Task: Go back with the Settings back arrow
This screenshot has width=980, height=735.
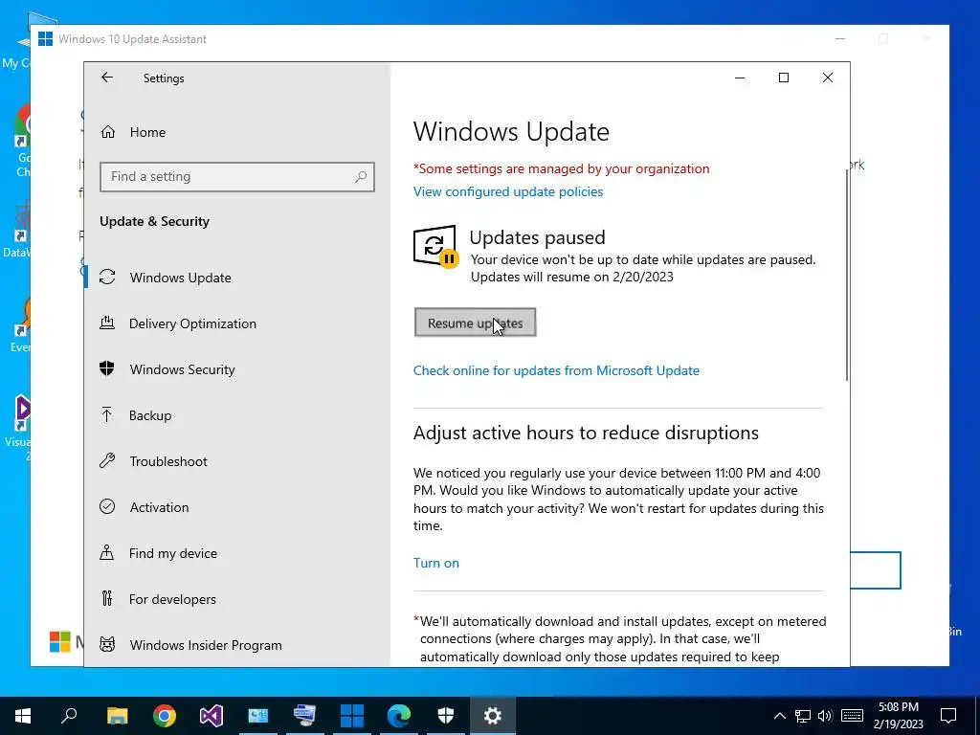Action: coord(107,78)
